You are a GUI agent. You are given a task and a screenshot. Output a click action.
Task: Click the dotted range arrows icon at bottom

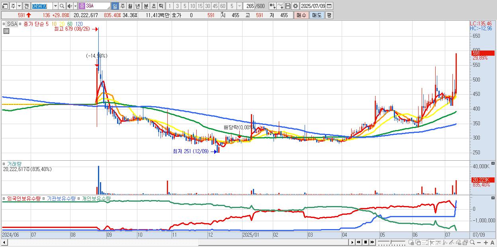[425, 242]
